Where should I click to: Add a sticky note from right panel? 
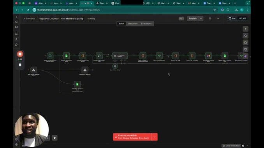point(245,42)
